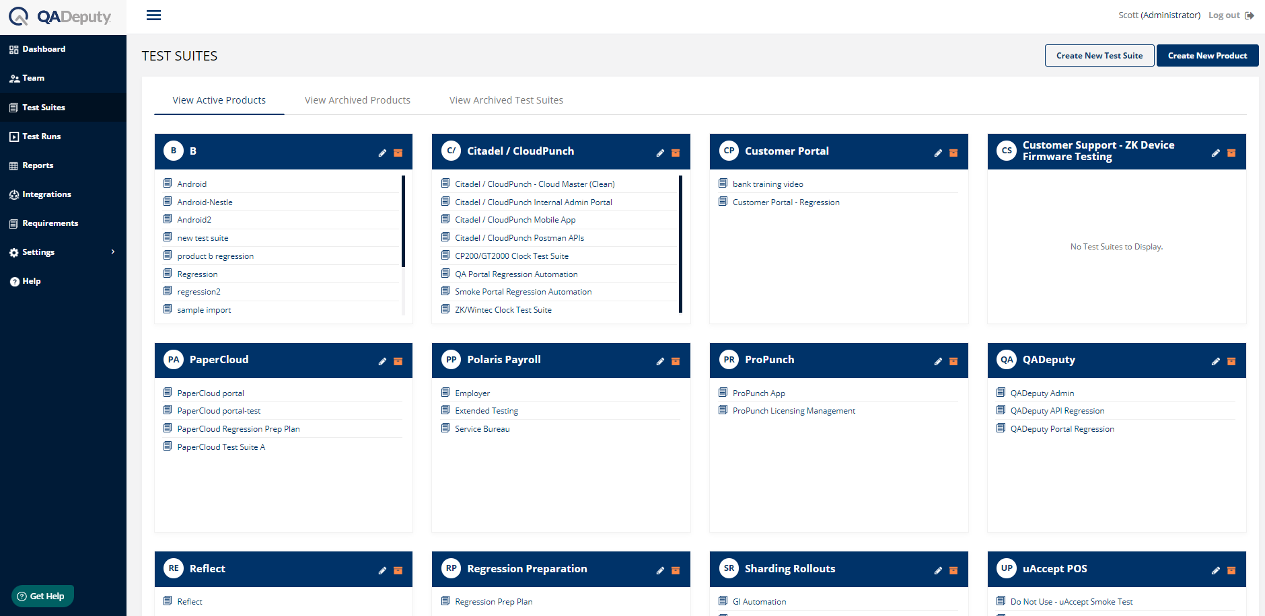Open product b regression suite
The image size is (1265, 616).
coord(215,256)
